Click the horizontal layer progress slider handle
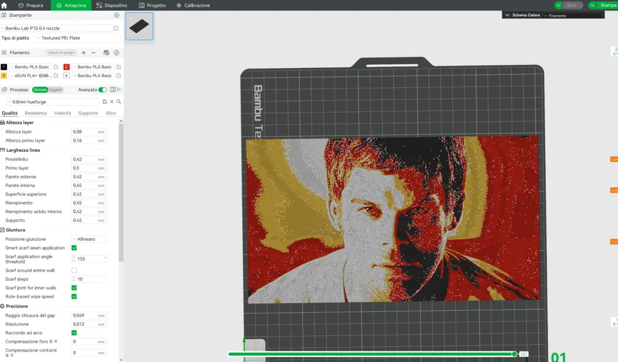 514,354
